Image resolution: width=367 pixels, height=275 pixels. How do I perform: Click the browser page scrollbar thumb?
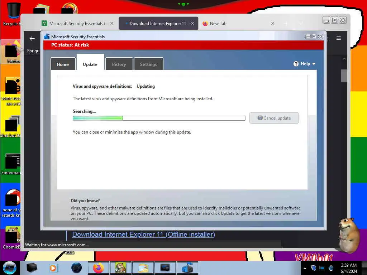pyautogui.click(x=344, y=76)
